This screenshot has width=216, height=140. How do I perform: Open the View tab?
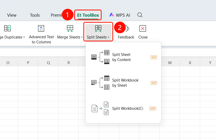click(12, 15)
